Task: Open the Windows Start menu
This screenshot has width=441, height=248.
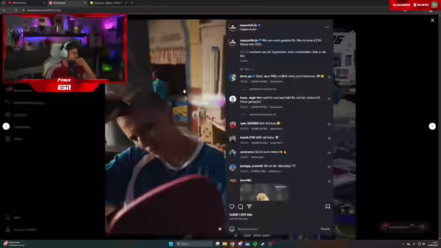Action: [171, 244]
